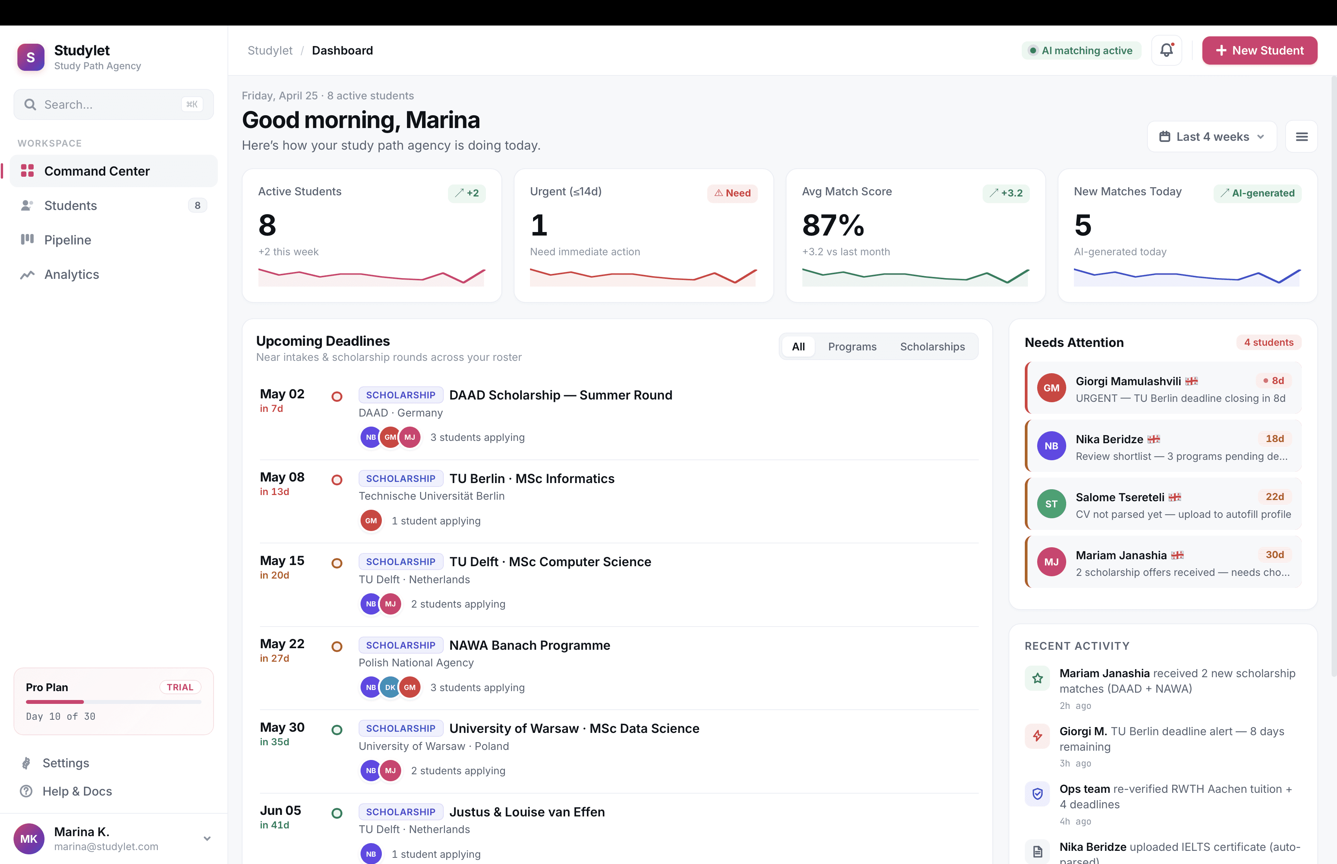Viewport: 1337px width, 864px height.
Task: Click the star icon in Recent Activity
Action: 1037,678
